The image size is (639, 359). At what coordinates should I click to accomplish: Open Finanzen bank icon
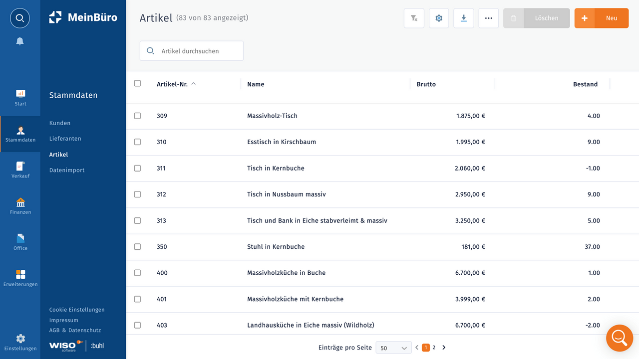20,202
